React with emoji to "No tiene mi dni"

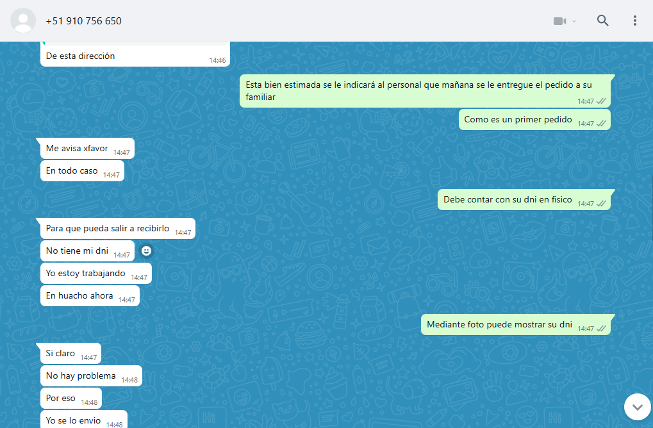coord(147,251)
